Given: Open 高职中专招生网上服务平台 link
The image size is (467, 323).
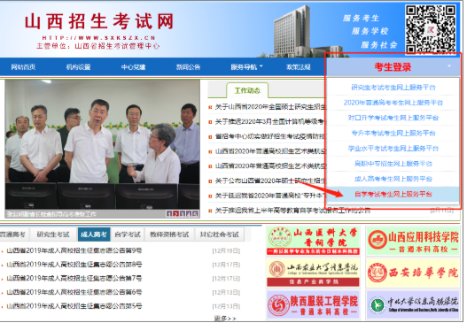Looking at the screenshot, I should (393, 164).
